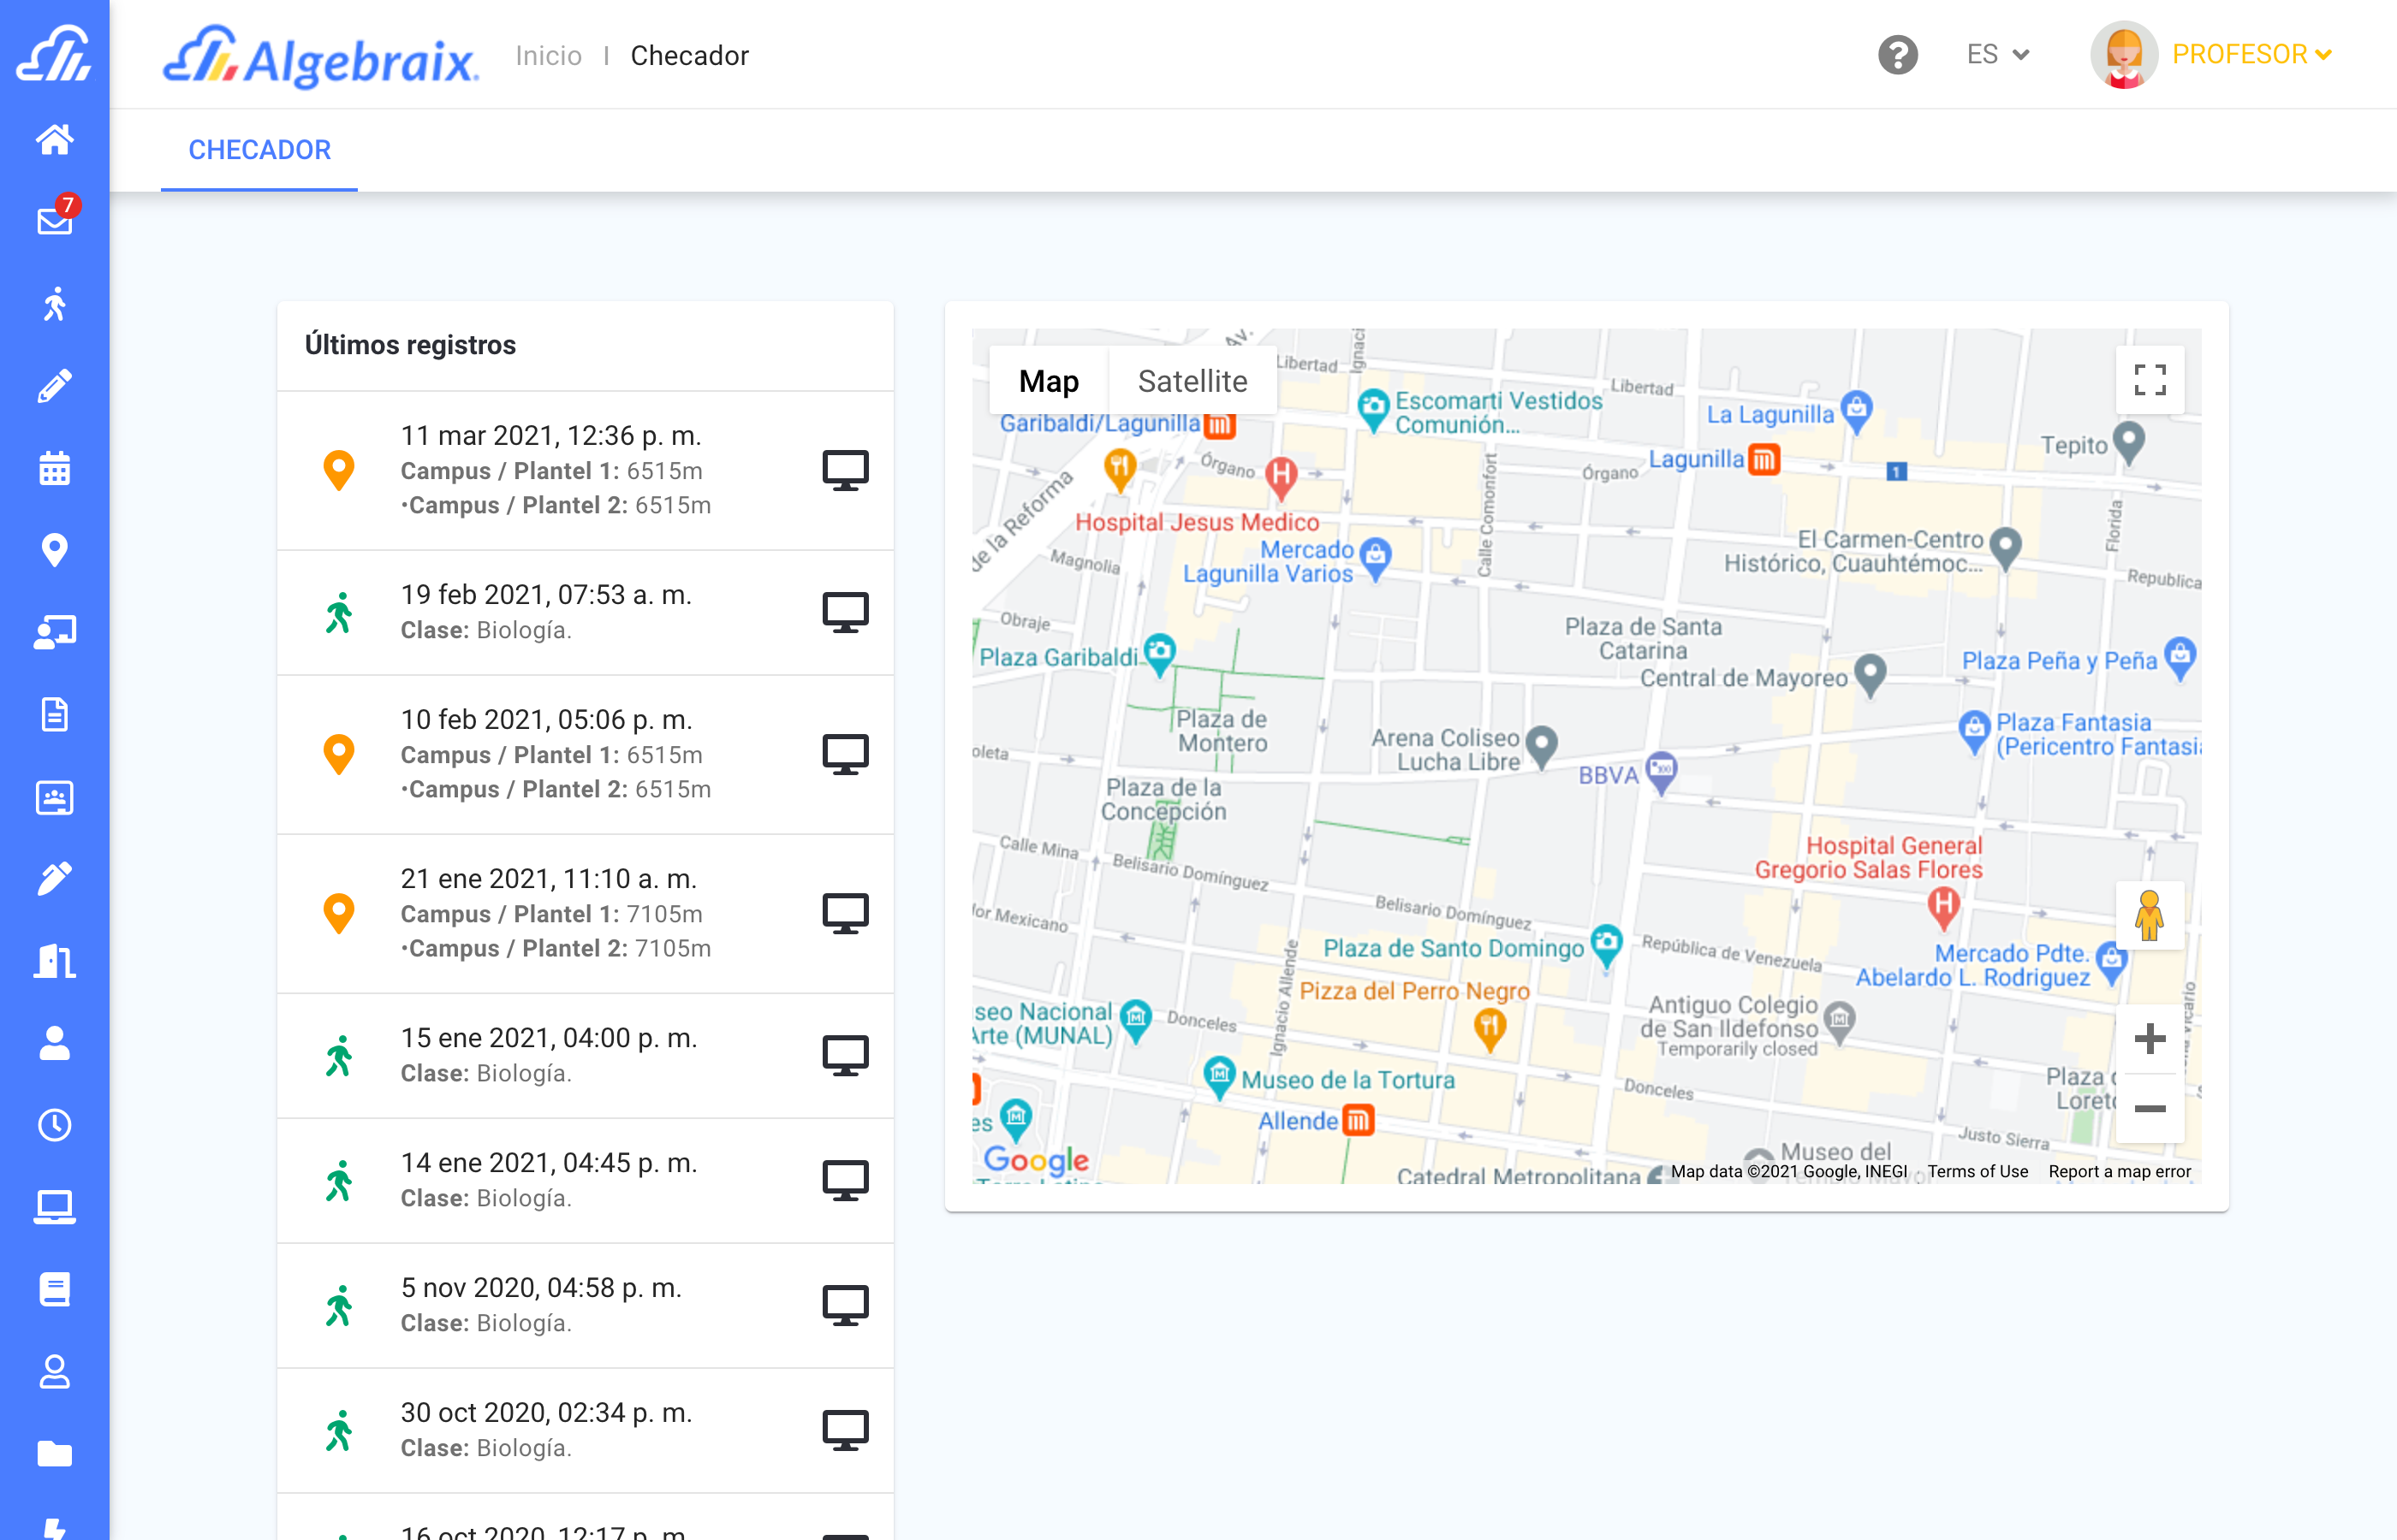
Task: Open the calendar icon in sidebar
Action: pyautogui.click(x=55, y=468)
